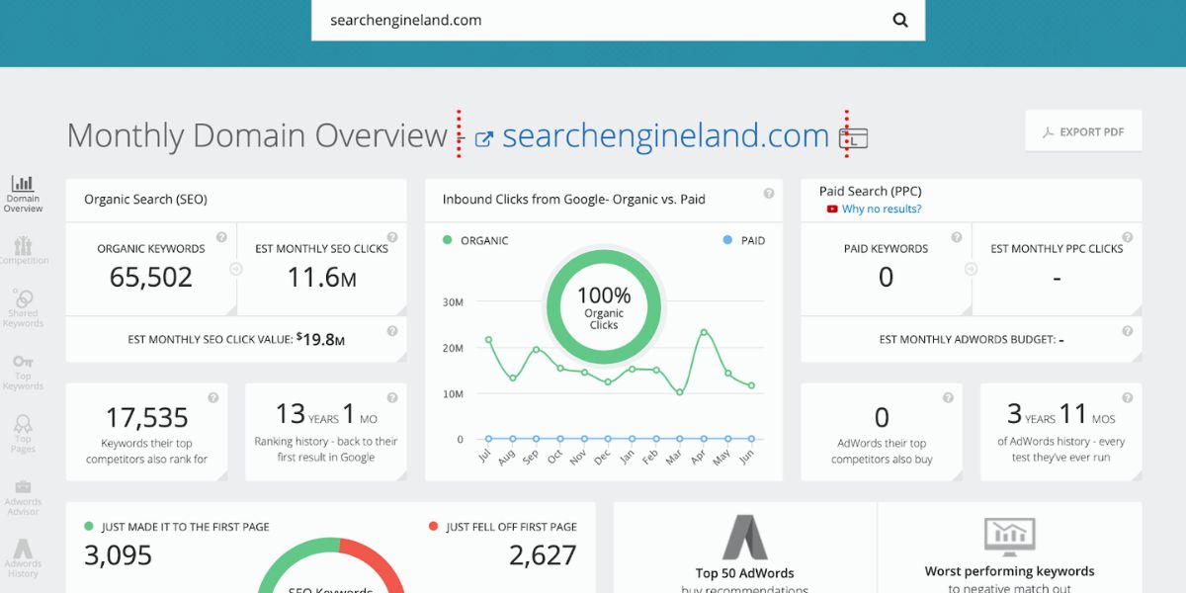This screenshot has height=593, width=1186.
Task: Click the 17,535 competitor keywords number
Action: click(146, 417)
